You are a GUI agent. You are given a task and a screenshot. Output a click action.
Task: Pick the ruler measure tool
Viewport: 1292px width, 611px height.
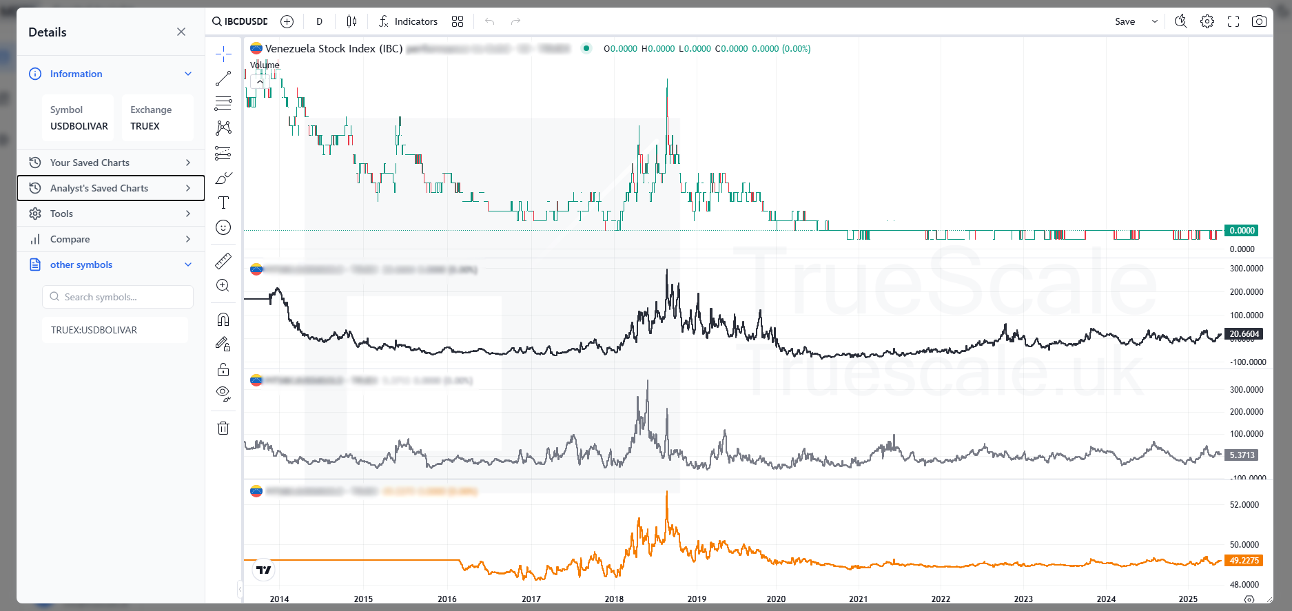pos(223,261)
